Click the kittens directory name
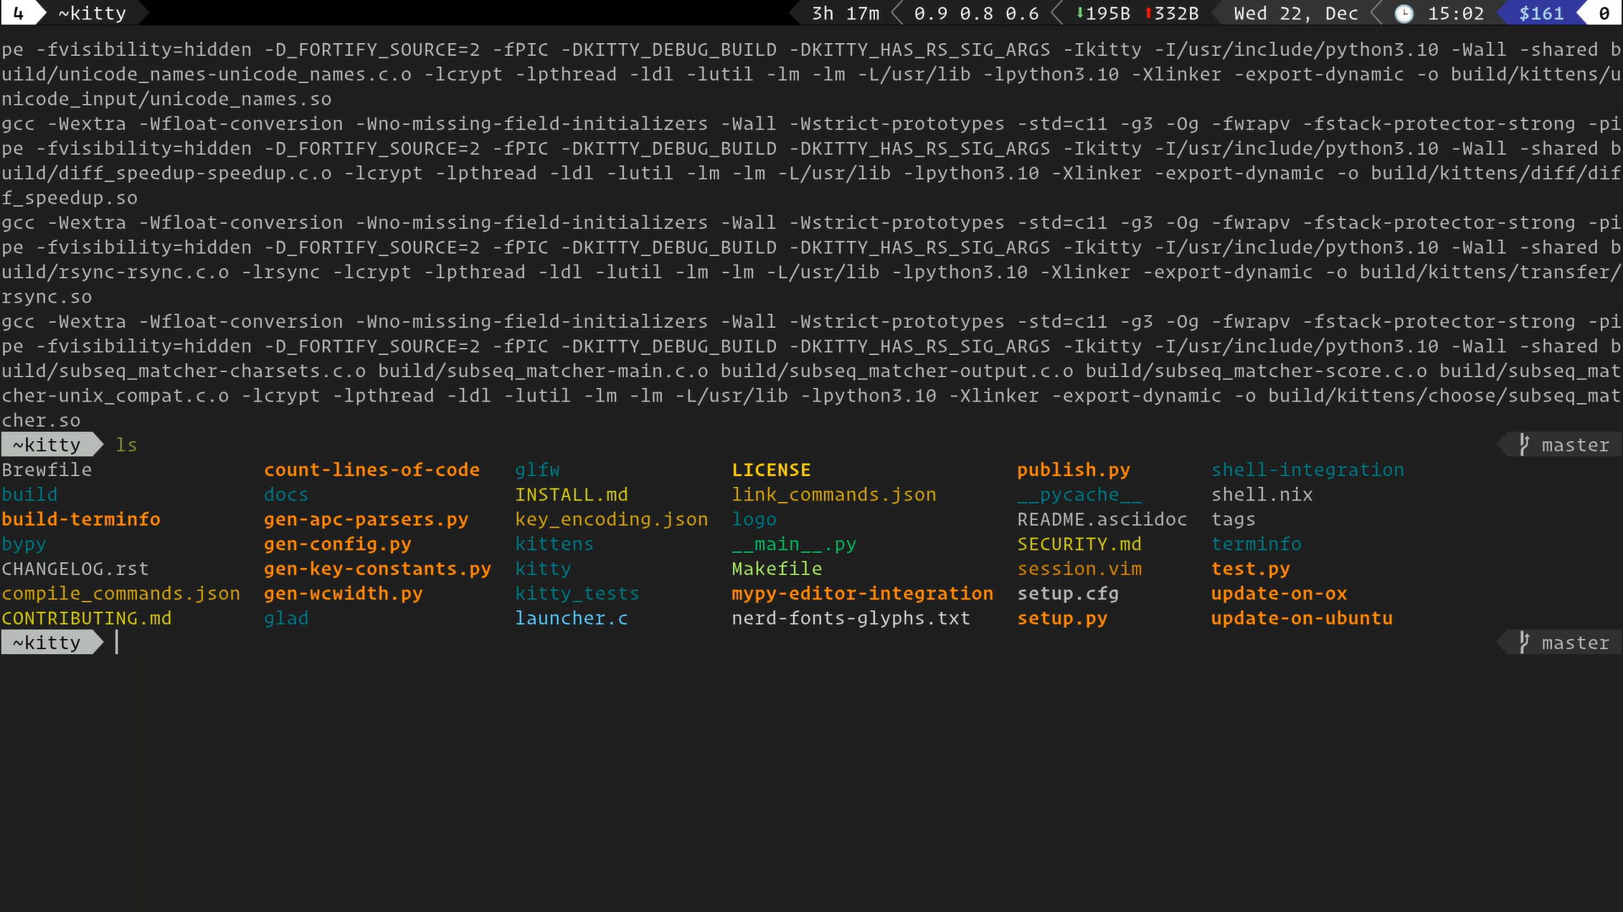Viewport: 1623px width, 912px height. (555, 544)
